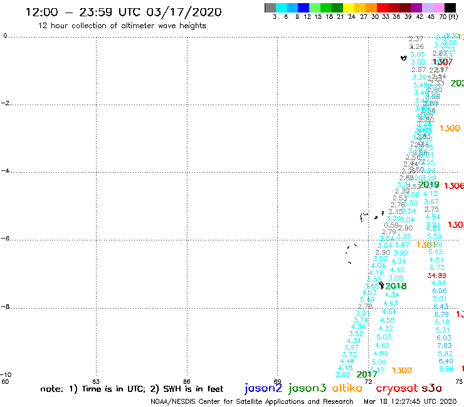Image resolution: width=464 pixels, height=407 pixels.
Task: Click the wave height value 7.03
Action: [x=445, y=346]
